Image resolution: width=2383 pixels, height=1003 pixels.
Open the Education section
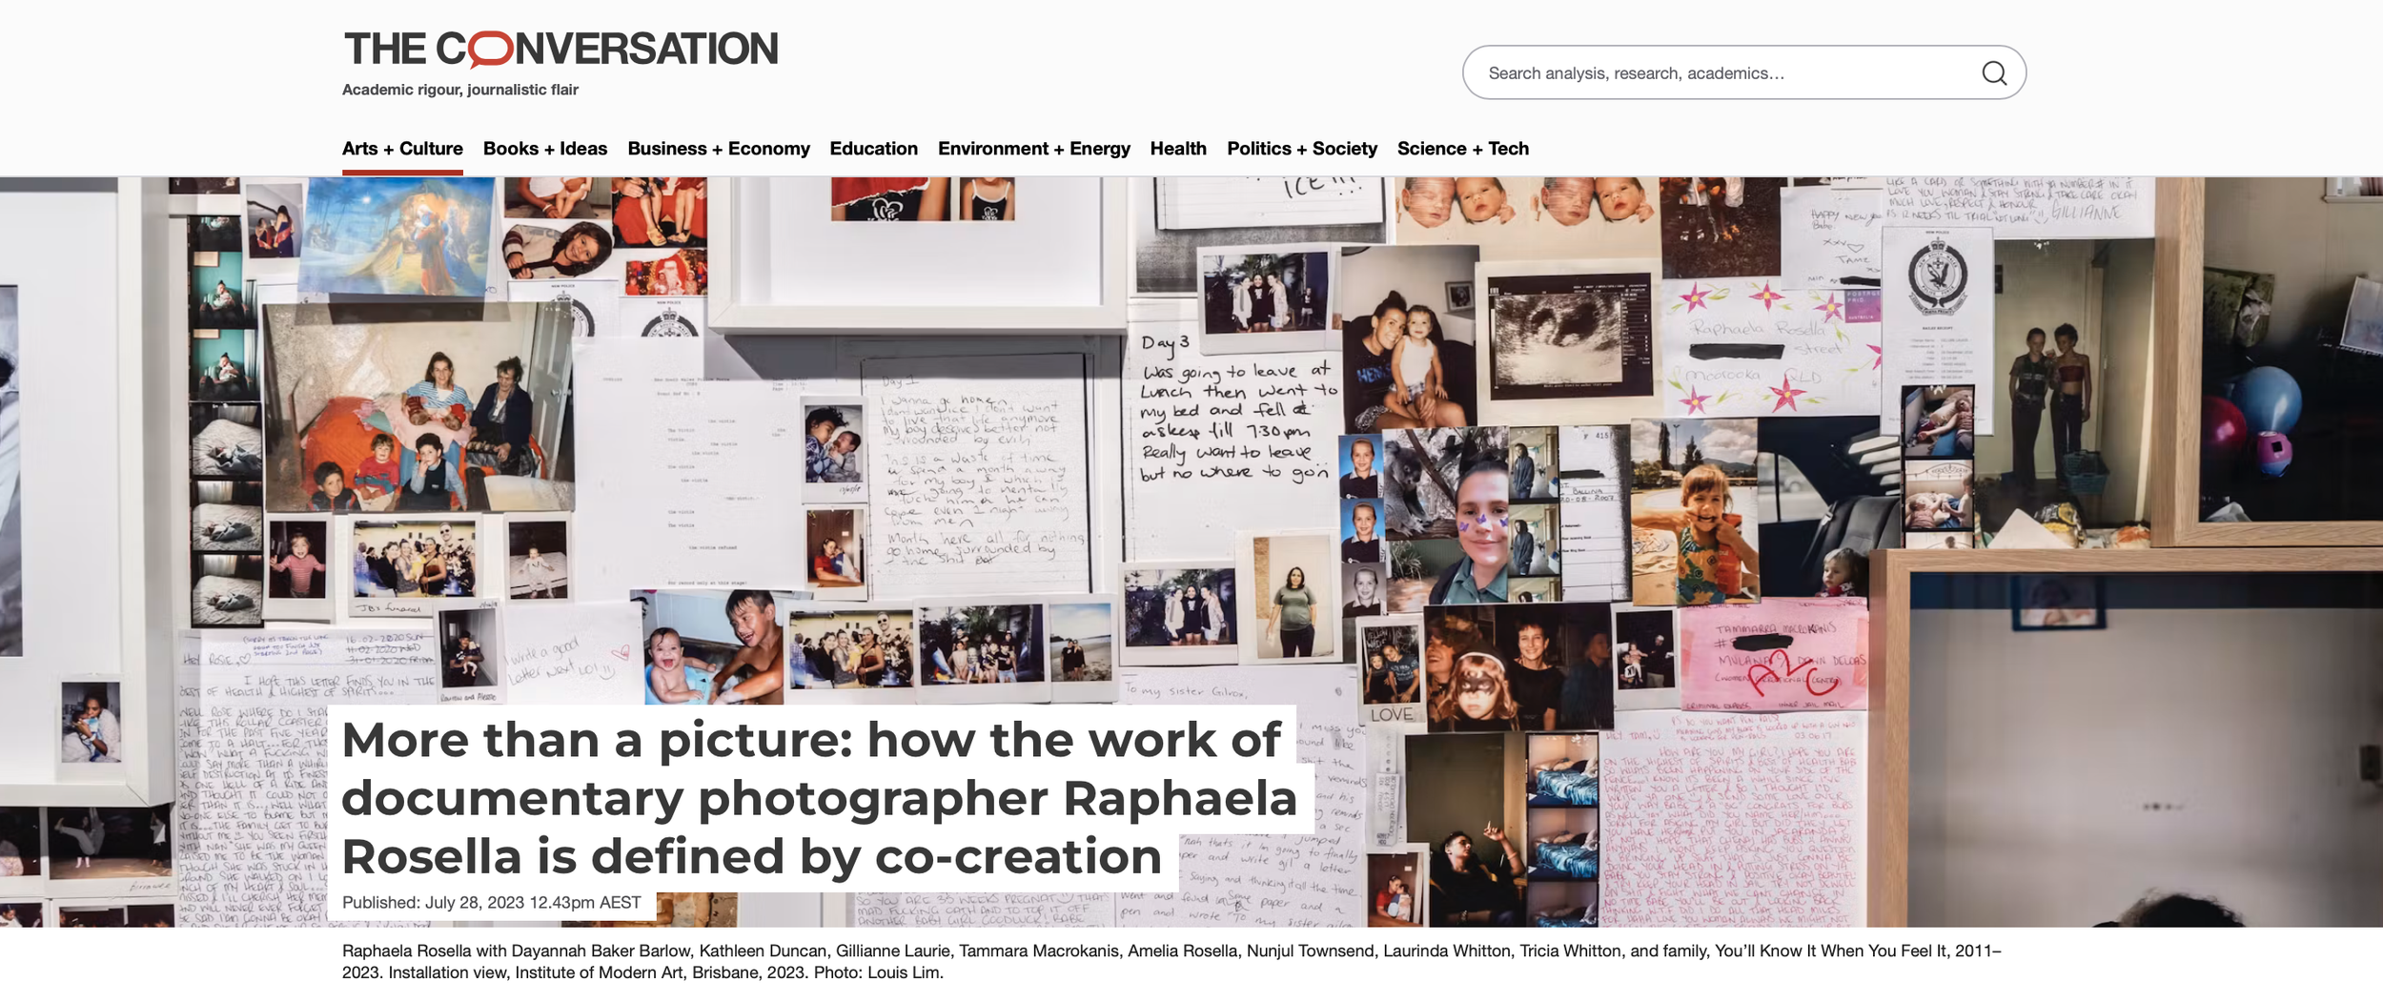(x=873, y=149)
